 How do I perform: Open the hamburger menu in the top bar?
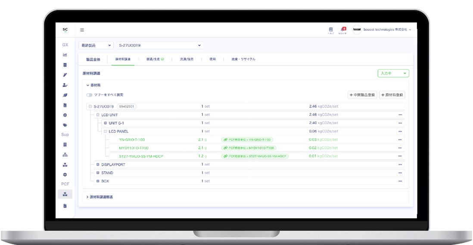(82, 30)
